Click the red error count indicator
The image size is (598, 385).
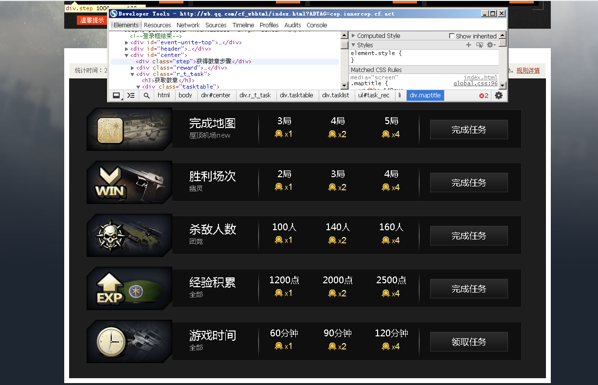(x=484, y=95)
